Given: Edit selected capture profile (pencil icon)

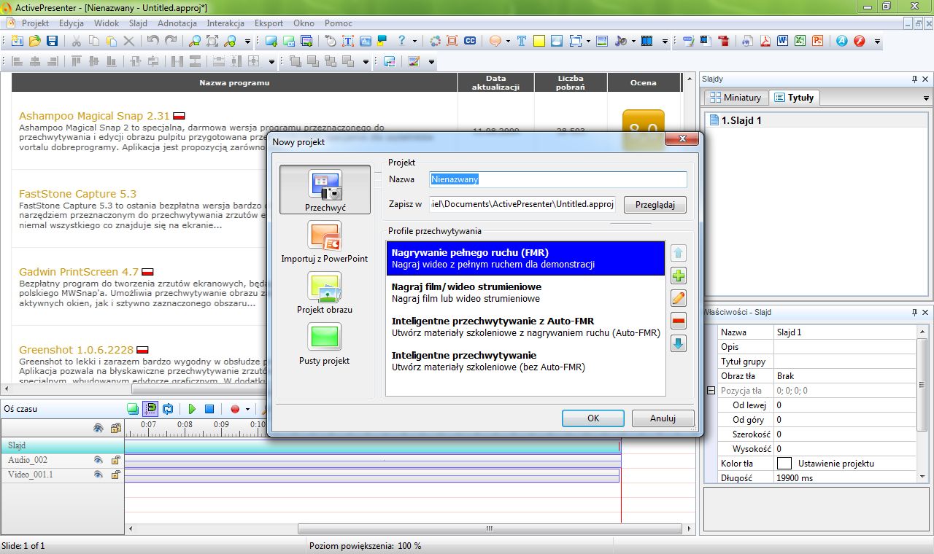Looking at the screenshot, I should click(679, 297).
